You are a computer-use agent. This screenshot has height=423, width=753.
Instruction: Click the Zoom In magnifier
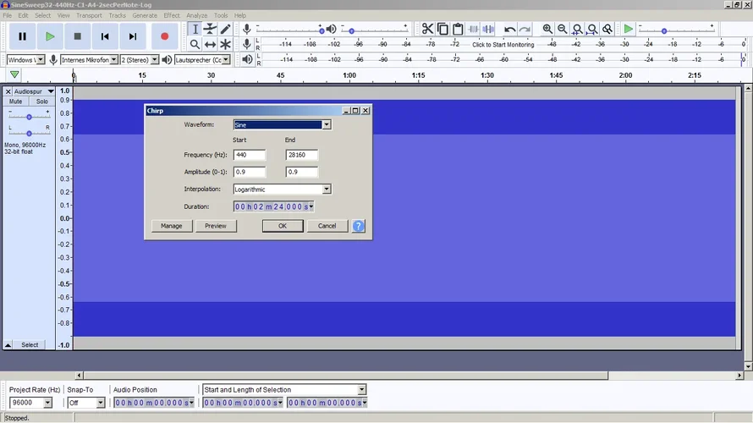[547, 29]
